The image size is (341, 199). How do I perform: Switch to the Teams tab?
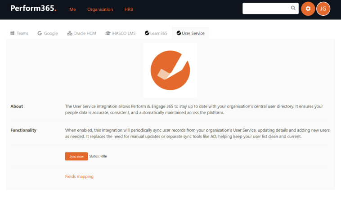(19, 33)
